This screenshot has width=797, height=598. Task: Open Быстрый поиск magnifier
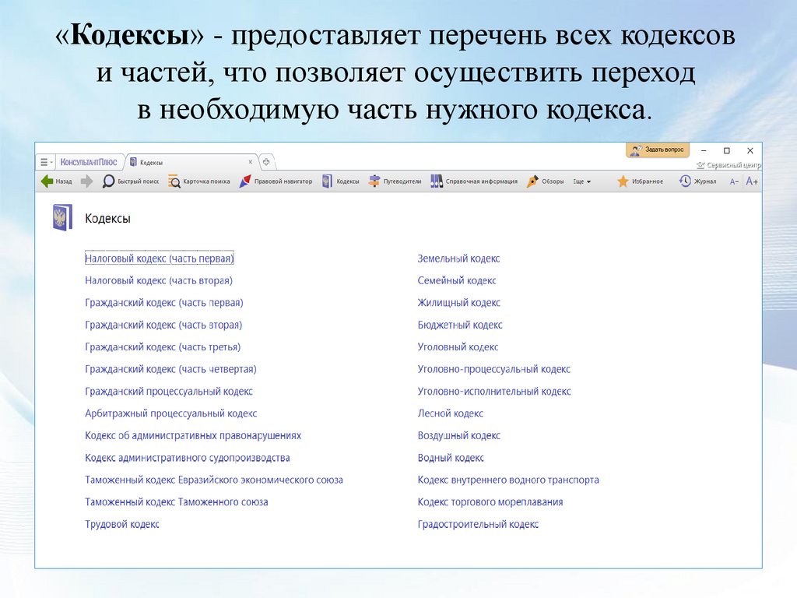point(130,181)
